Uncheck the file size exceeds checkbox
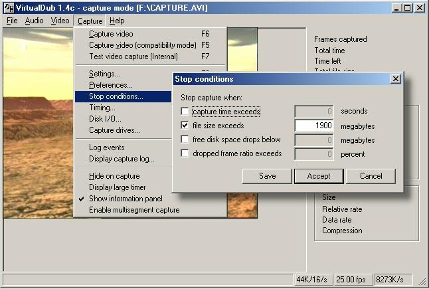The image size is (429, 289). 185,126
